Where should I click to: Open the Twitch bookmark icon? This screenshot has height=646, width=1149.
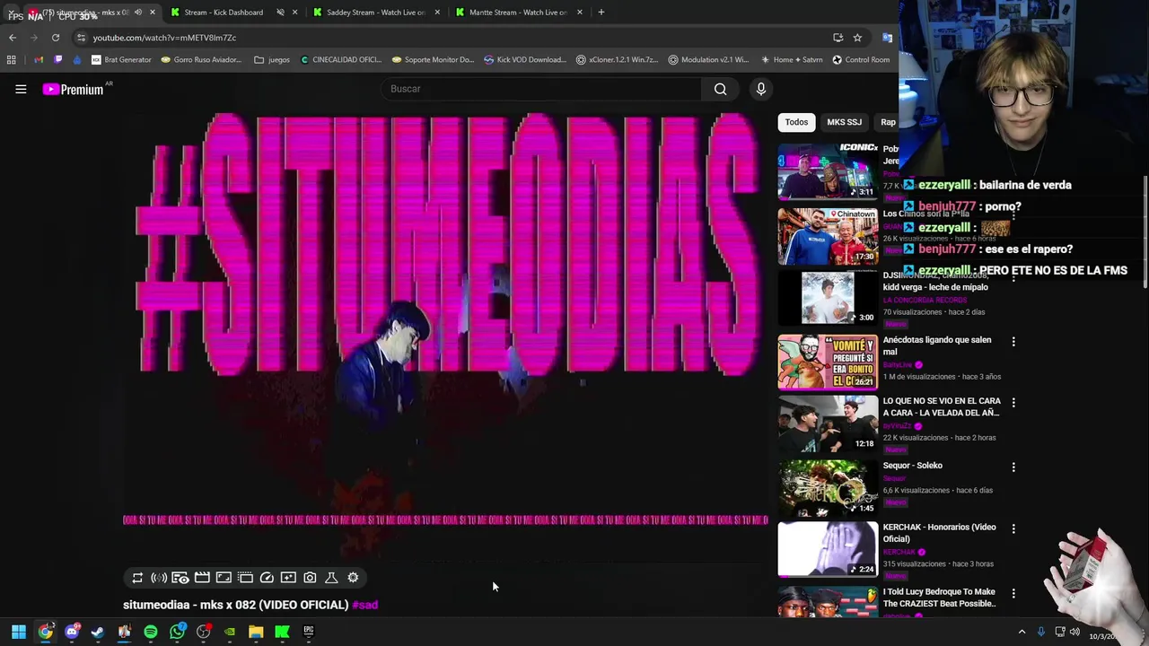(x=58, y=60)
